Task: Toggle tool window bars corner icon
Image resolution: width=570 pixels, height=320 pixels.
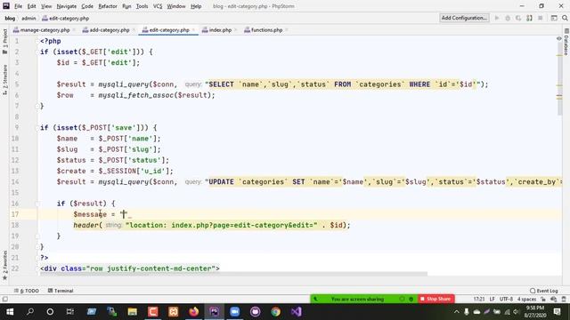Action: click(x=4, y=299)
